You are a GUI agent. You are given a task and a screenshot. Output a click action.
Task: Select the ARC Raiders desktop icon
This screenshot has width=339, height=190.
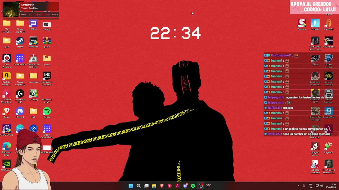coord(329,43)
